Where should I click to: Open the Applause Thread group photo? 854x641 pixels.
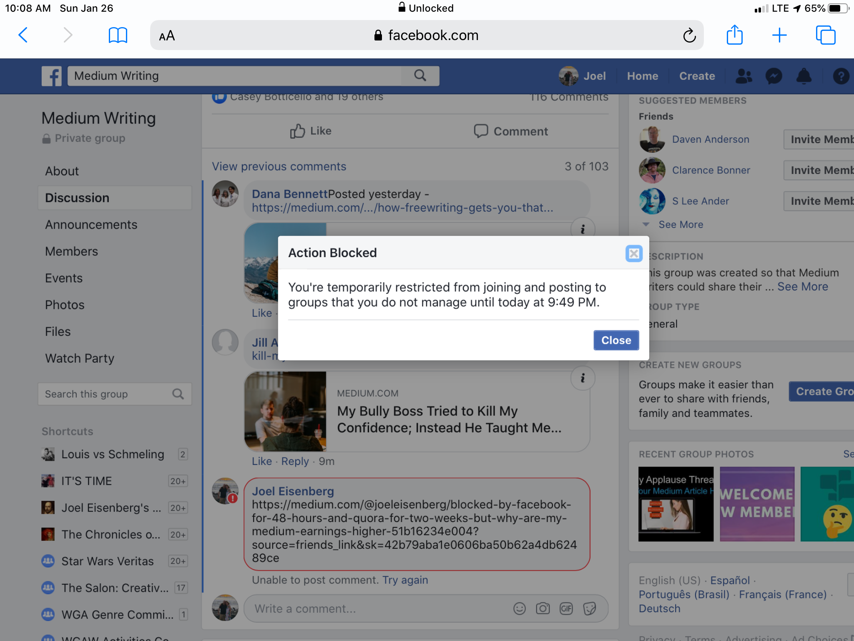(676, 504)
